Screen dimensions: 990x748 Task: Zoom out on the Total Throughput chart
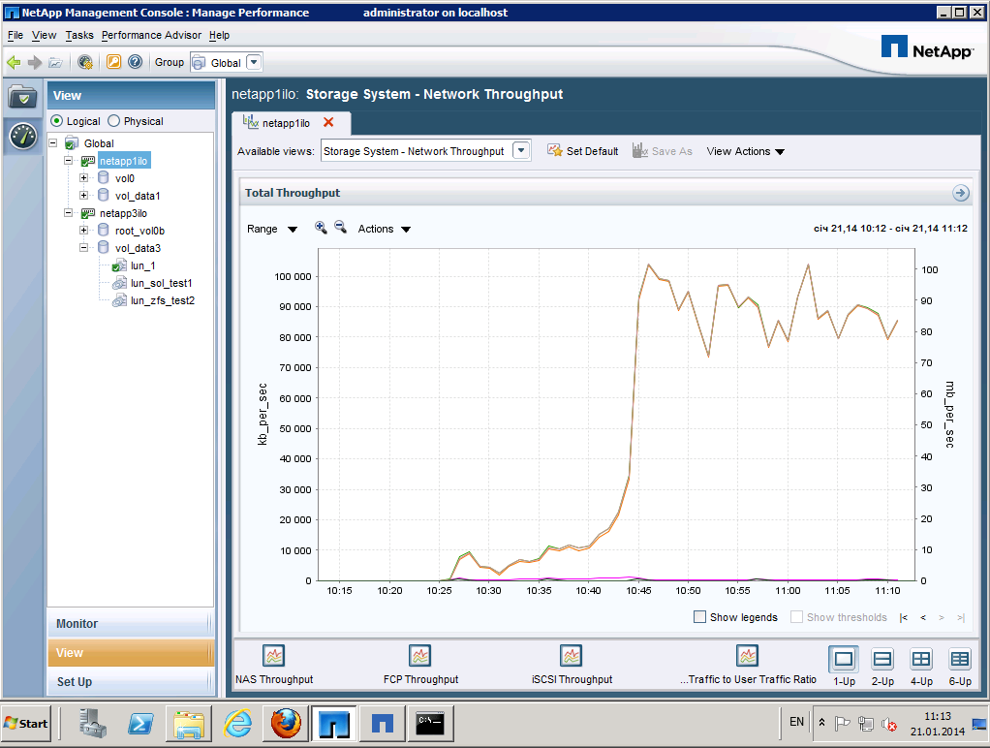tap(340, 228)
